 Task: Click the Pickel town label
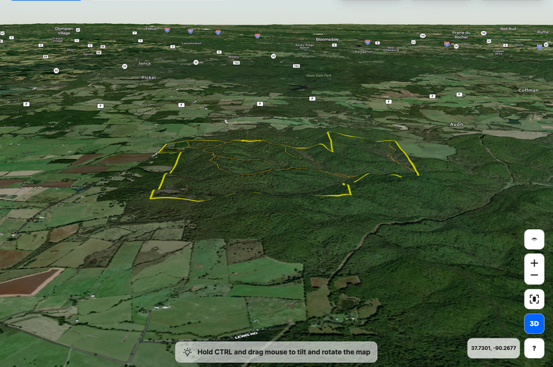[149, 77]
